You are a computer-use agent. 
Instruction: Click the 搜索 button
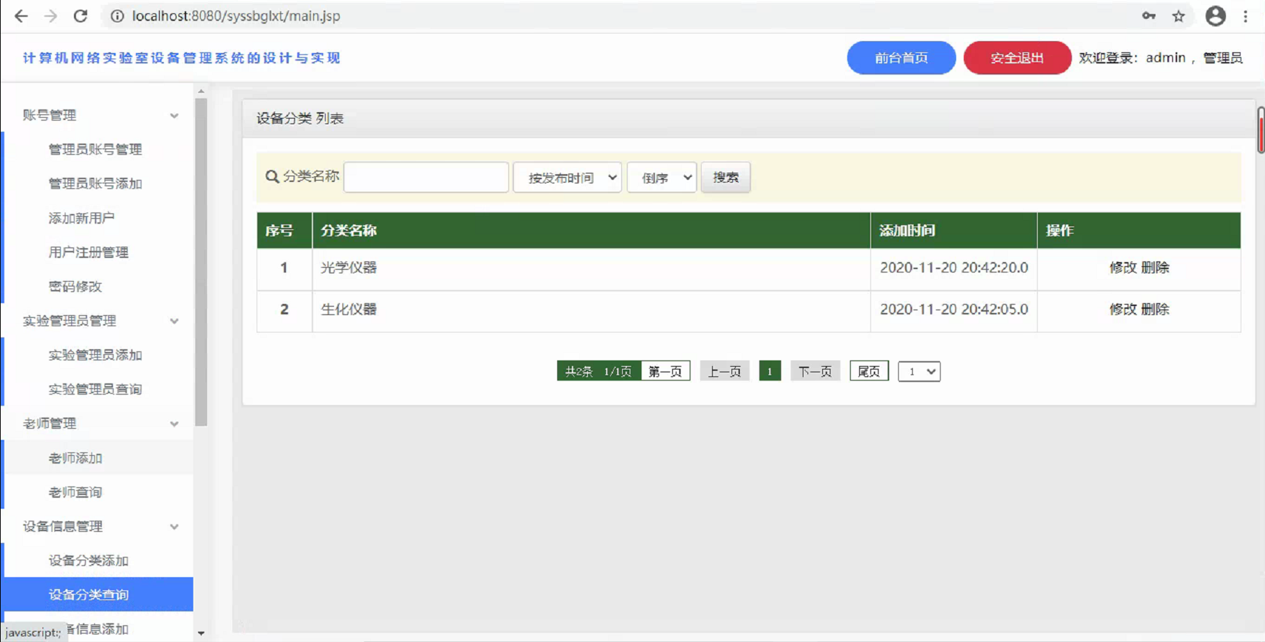click(x=725, y=177)
